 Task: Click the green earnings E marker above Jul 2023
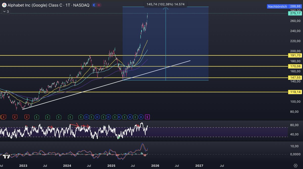(x=48, y=117)
